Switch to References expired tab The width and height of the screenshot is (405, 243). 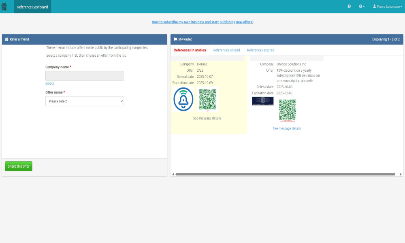pos(260,50)
